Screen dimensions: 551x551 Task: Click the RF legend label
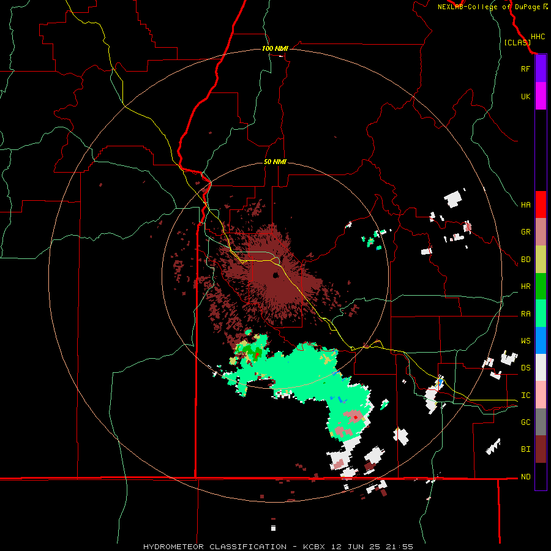(525, 69)
